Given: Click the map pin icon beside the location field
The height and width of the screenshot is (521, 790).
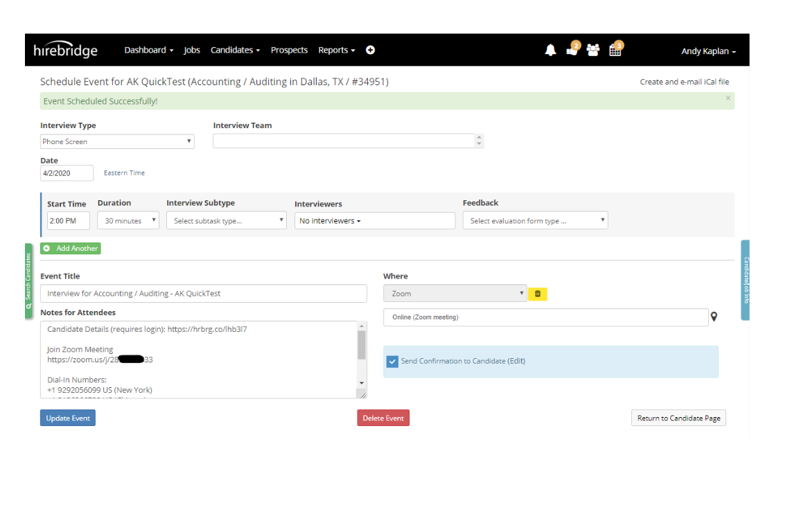Looking at the screenshot, I should 714,317.
